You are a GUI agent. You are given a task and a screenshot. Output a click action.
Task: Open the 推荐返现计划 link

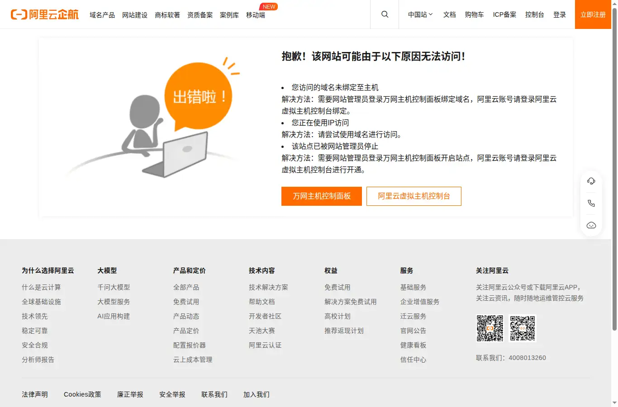coord(344,331)
